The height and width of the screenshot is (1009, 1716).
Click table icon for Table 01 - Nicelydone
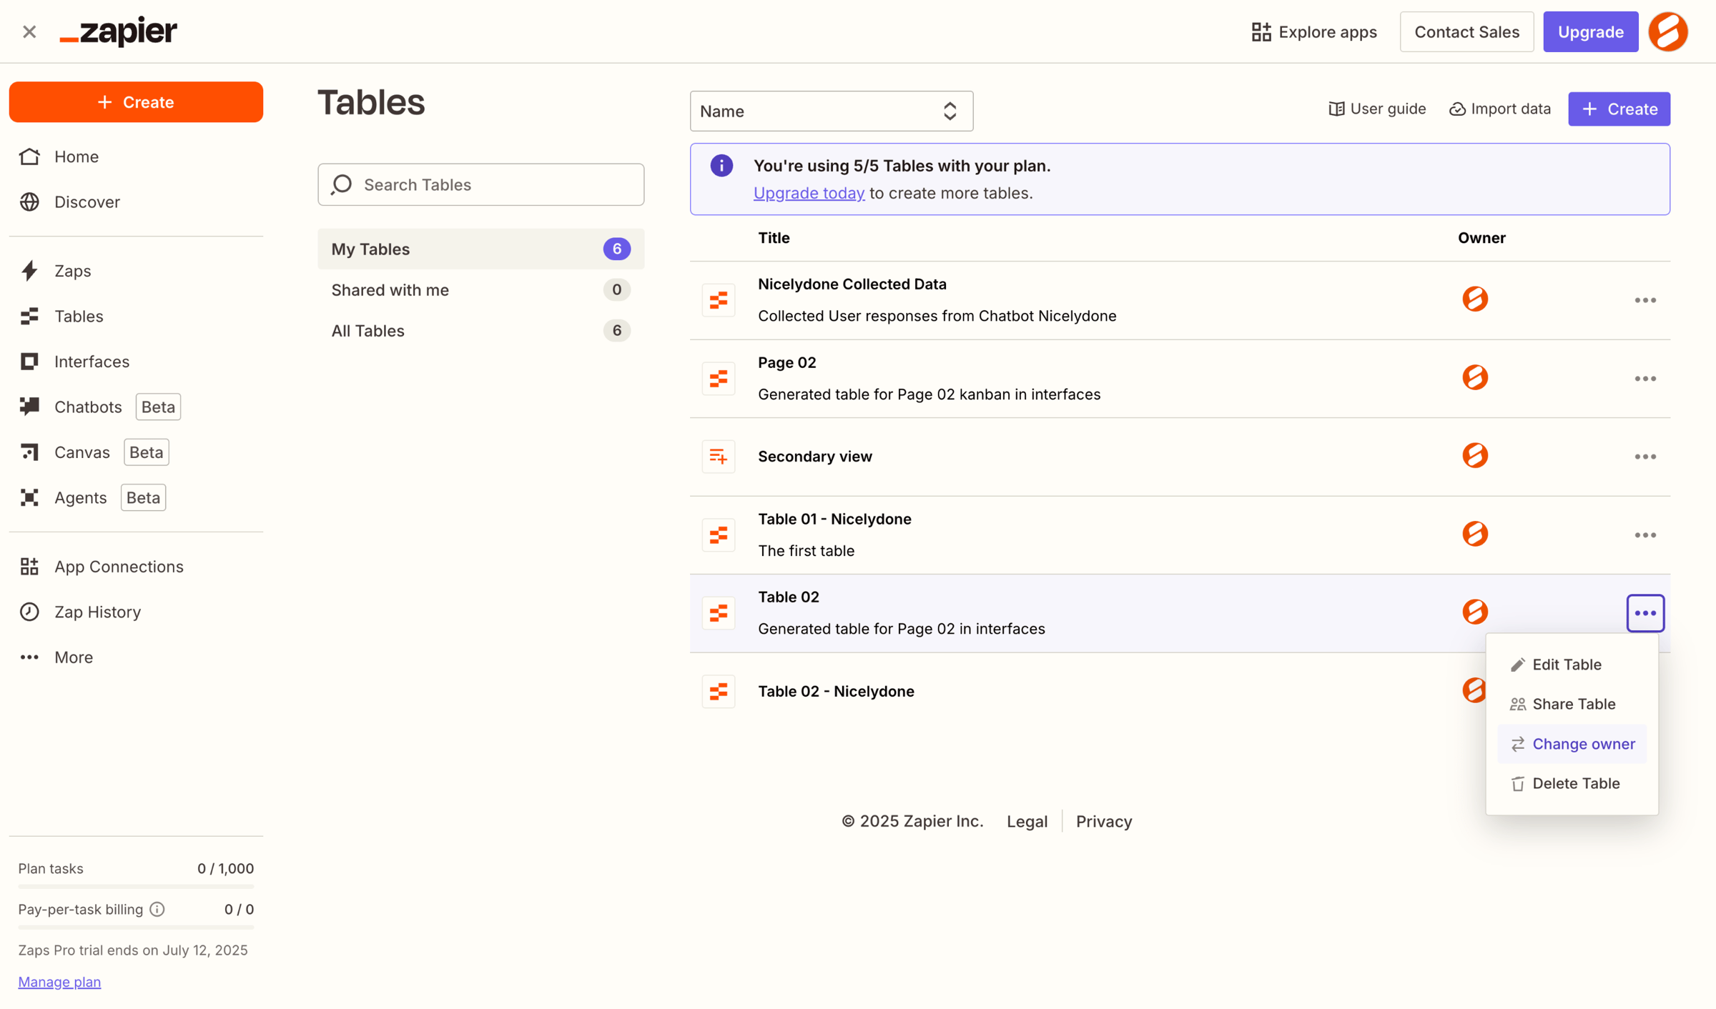tap(718, 535)
